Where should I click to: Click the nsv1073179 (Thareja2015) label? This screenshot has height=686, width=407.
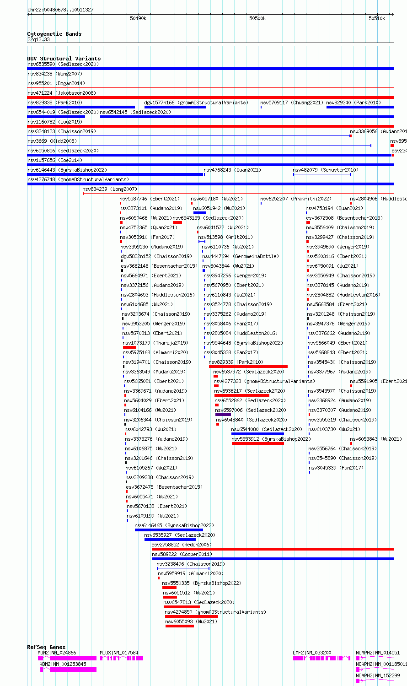pyautogui.click(x=155, y=343)
